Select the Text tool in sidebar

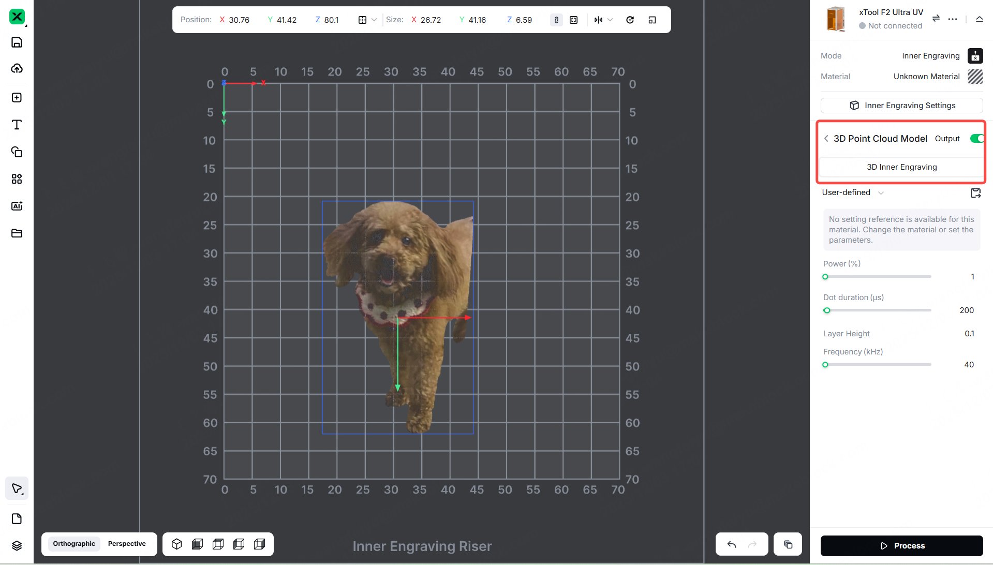pos(17,125)
